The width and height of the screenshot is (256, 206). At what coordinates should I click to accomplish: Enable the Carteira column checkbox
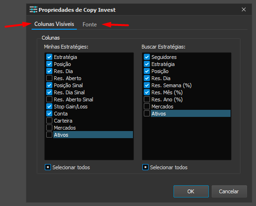click(49, 121)
